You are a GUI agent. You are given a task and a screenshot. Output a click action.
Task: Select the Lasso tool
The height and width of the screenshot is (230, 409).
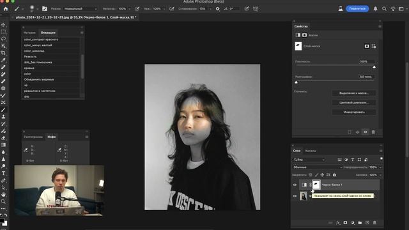point(3,39)
